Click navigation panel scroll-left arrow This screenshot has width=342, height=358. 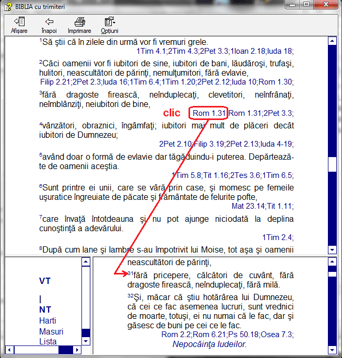click(x=9, y=350)
